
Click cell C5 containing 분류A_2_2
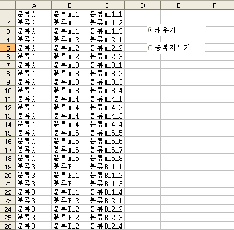106,48
